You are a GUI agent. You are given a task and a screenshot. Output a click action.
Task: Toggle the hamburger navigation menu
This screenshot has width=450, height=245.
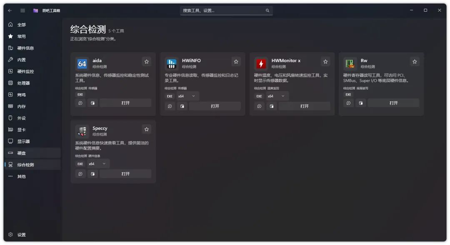[22, 10]
